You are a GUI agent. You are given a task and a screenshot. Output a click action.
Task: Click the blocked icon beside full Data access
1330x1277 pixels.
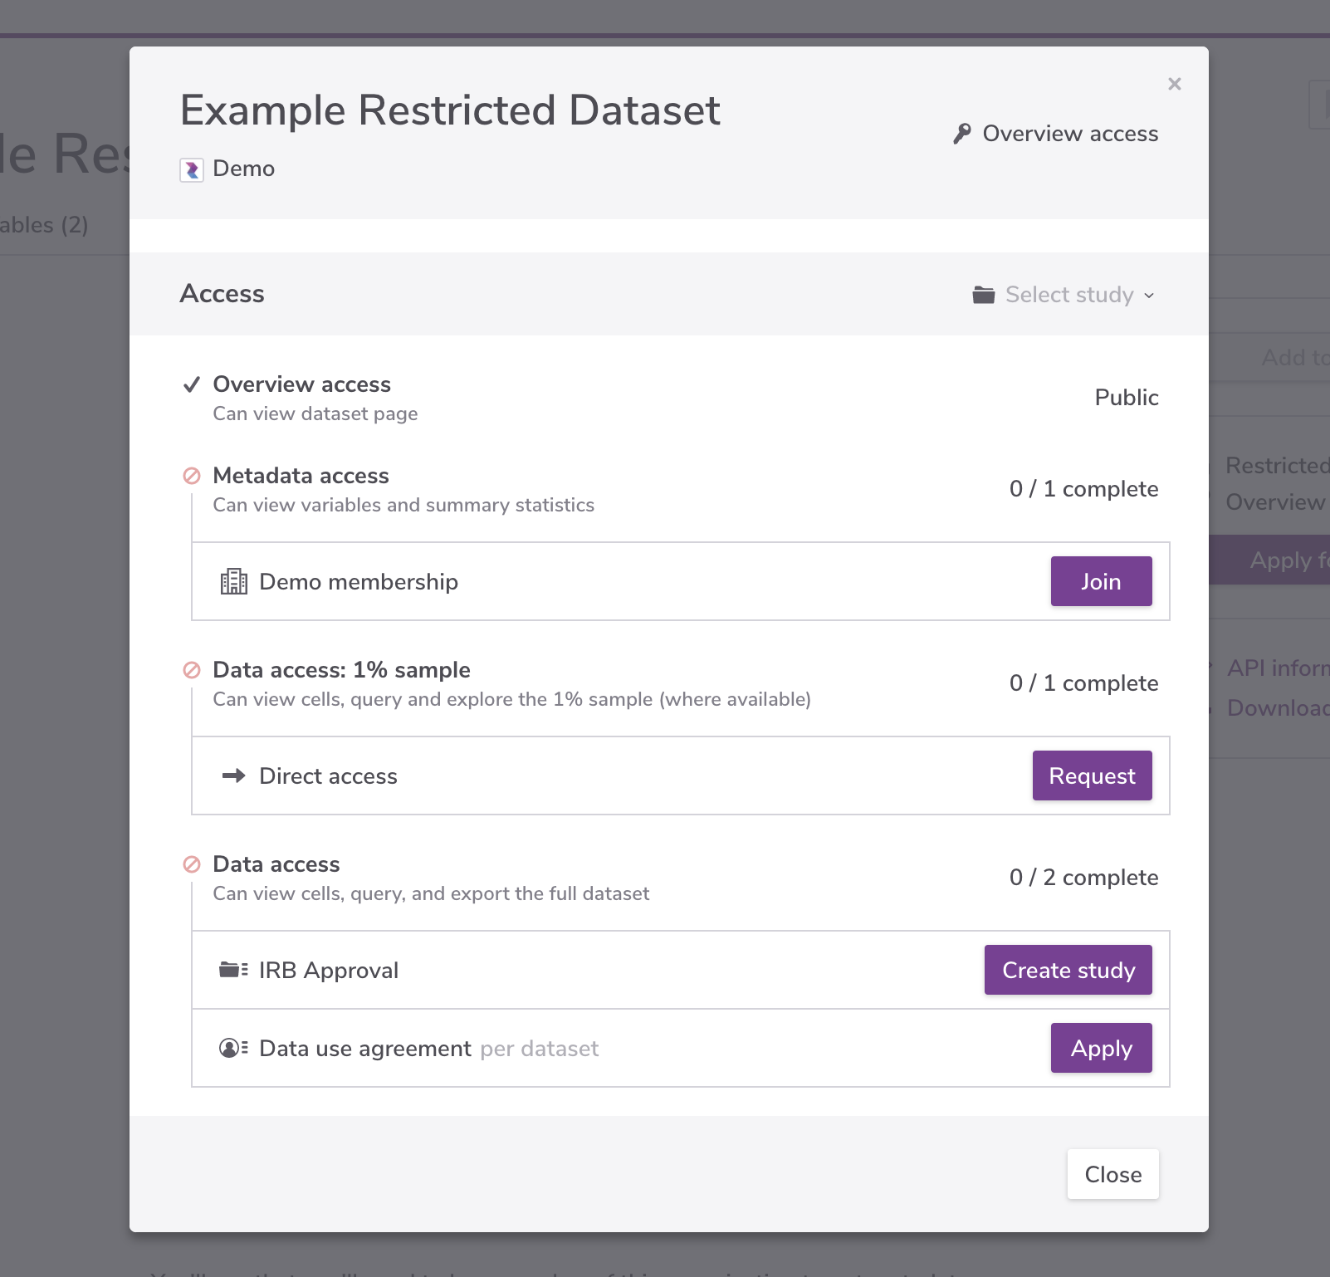(x=192, y=864)
